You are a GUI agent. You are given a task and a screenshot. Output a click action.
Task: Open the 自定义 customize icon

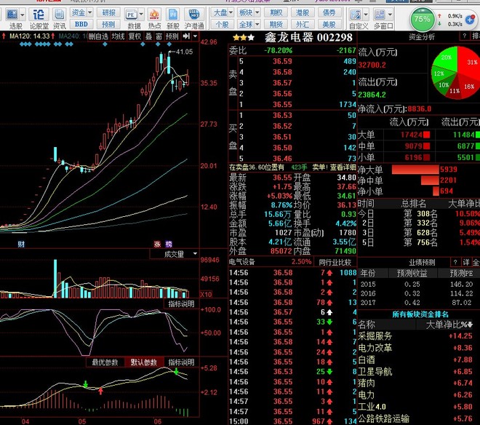356,15
